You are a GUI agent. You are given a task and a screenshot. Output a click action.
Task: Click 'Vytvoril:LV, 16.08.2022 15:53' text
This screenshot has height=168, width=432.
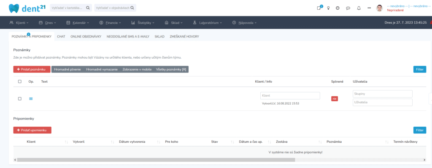point(281,103)
